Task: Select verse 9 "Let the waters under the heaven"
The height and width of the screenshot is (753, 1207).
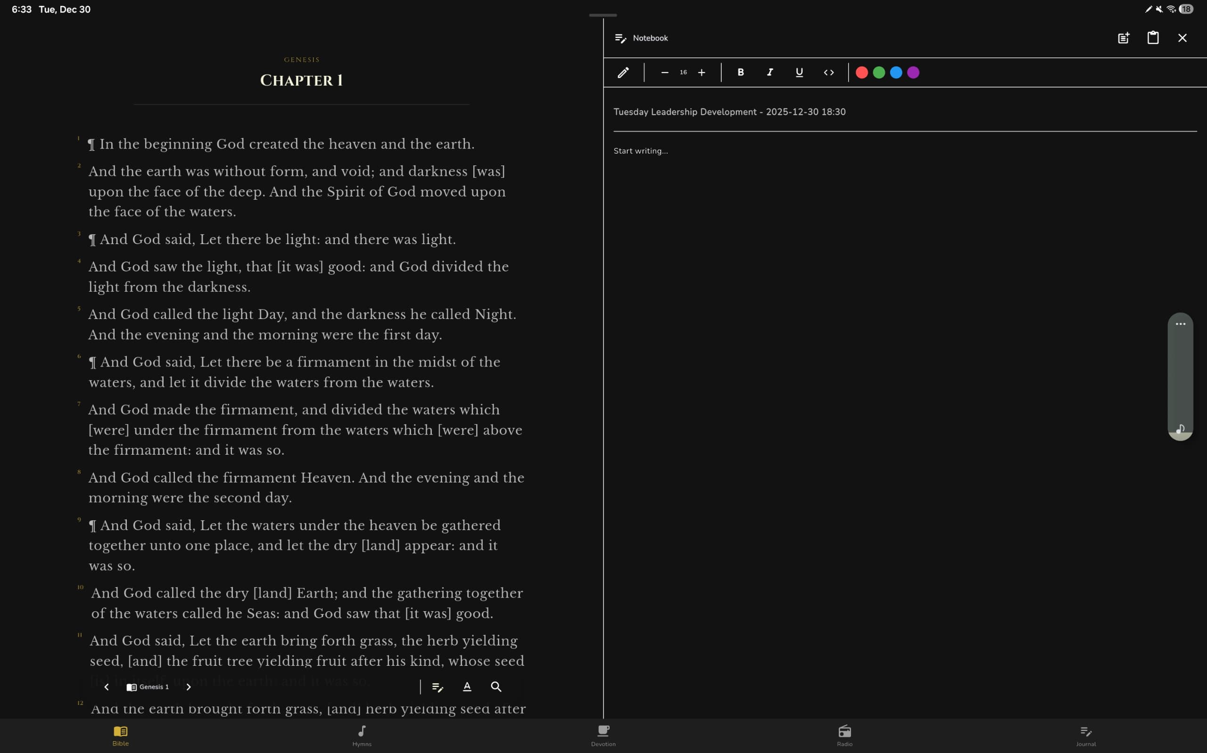Action: tap(294, 545)
